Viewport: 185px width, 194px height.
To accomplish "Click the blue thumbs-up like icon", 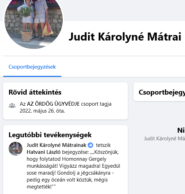I will coord(90,145).
